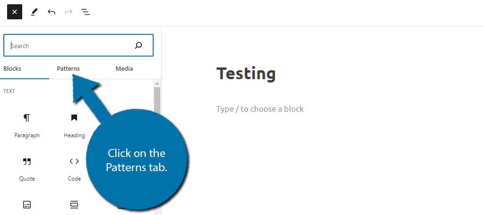Click the "Type / to choose a block" placeholder
The height and width of the screenshot is (215, 484).
coord(260,109)
